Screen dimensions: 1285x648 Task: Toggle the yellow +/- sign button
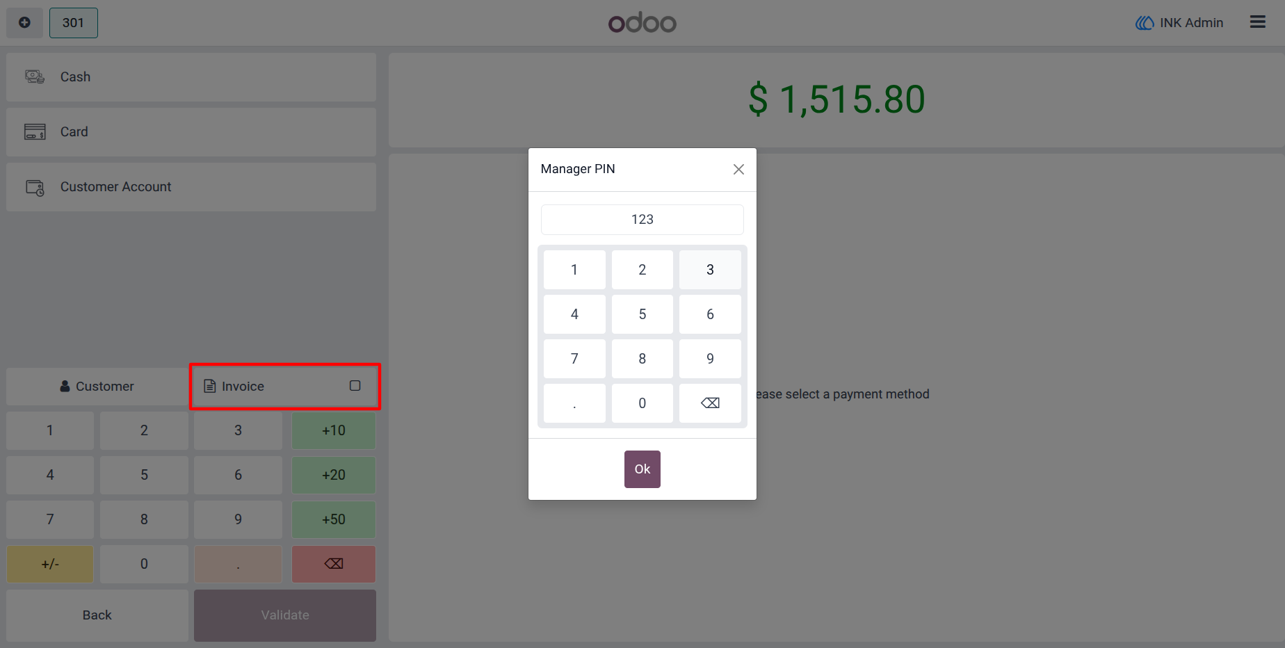pos(50,564)
